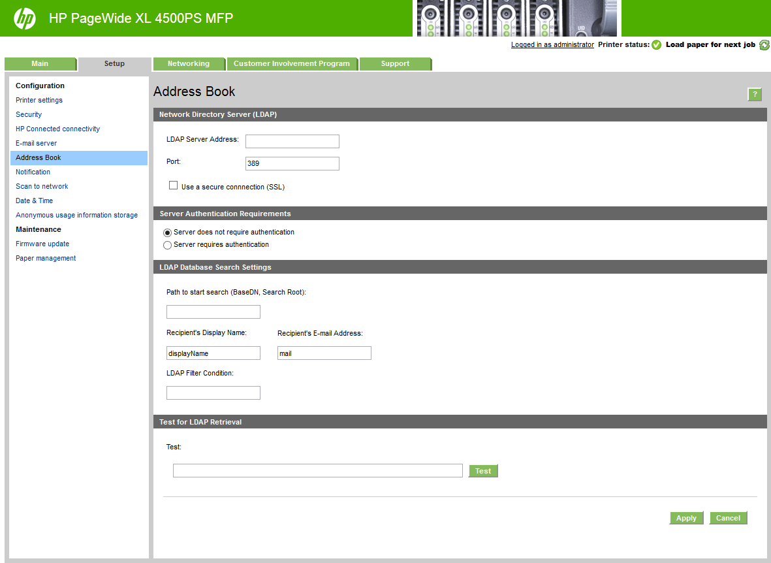
Task: Click the Port field showing 389
Action: coord(292,163)
